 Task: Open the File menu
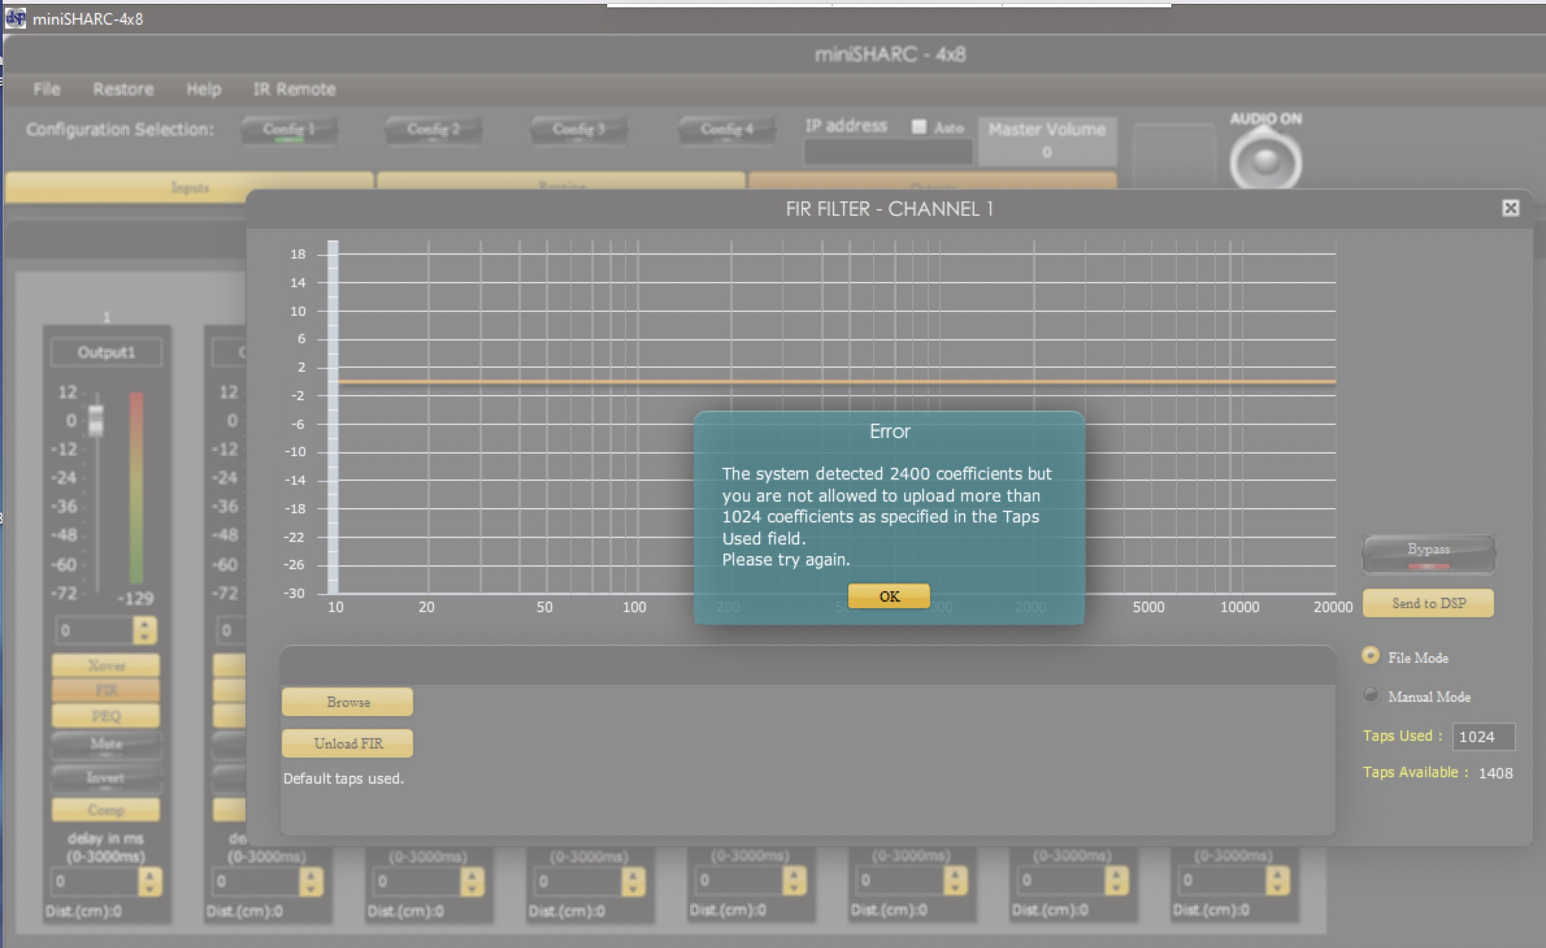[47, 89]
